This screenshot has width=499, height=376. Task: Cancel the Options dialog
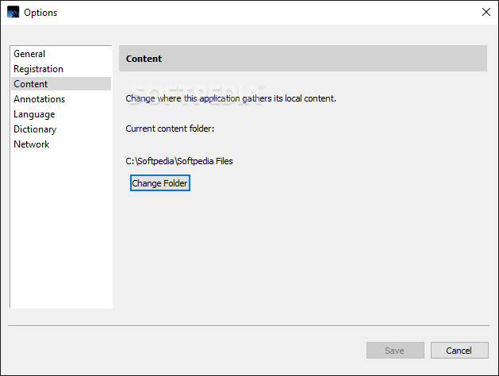tap(459, 351)
